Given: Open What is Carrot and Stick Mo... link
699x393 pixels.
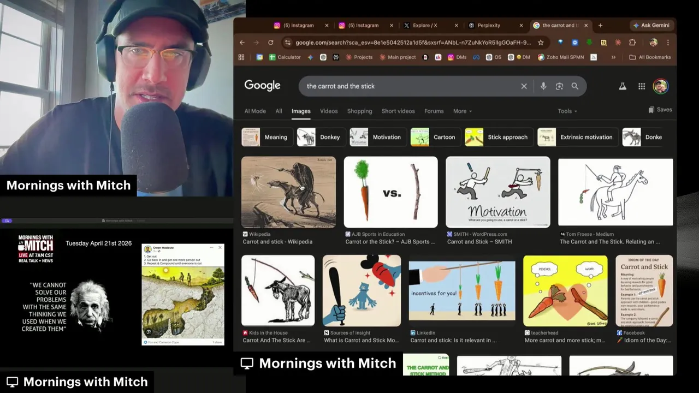Looking at the screenshot, I should point(361,341).
